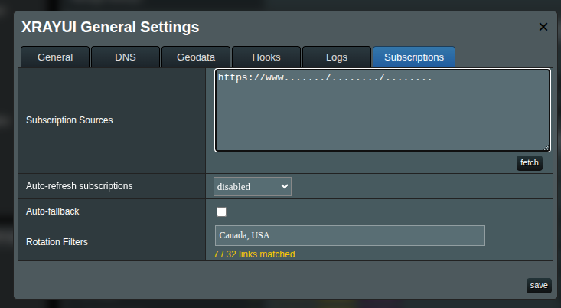Enable the Auto-fallback checkbox
561x308 pixels.
coord(222,211)
